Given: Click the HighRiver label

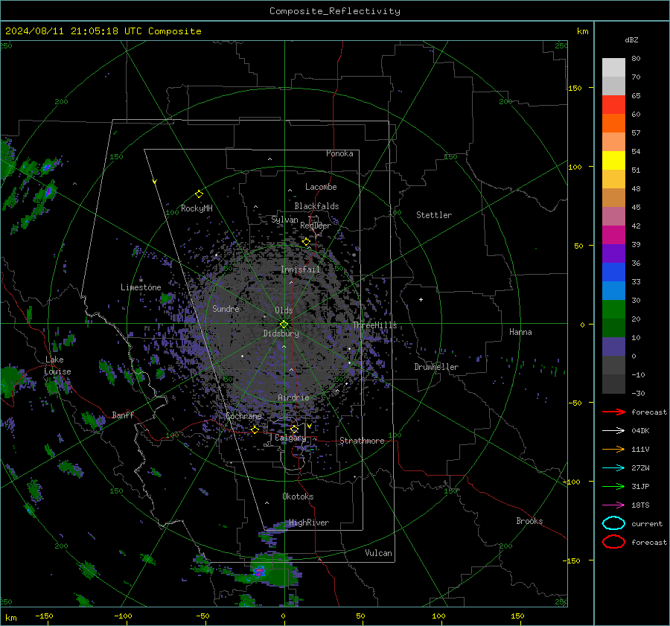Looking at the screenshot, I should pos(309,523).
